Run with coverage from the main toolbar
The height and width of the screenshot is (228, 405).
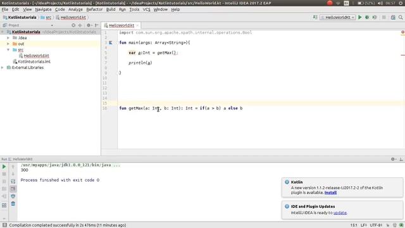[375, 17]
